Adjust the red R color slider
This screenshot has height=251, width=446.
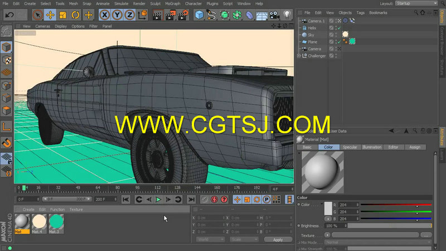pyautogui.click(x=396, y=205)
